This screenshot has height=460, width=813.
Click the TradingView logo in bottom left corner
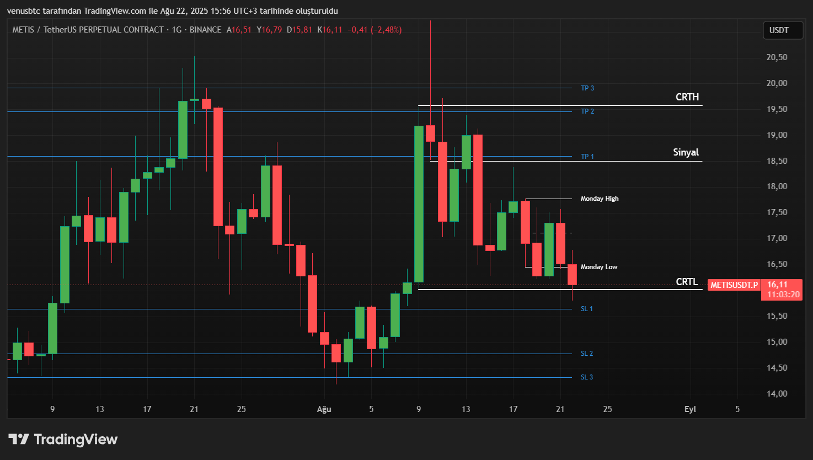[62, 439]
